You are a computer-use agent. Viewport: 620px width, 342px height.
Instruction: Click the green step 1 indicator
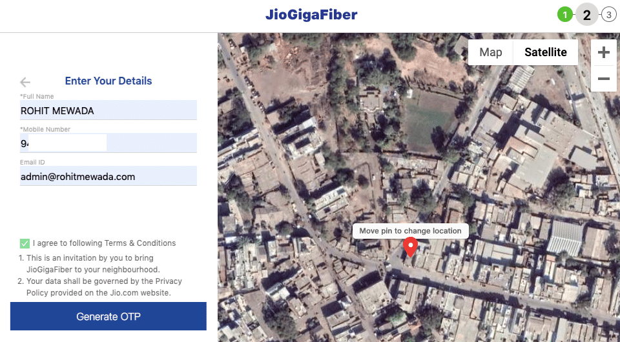[565, 15]
